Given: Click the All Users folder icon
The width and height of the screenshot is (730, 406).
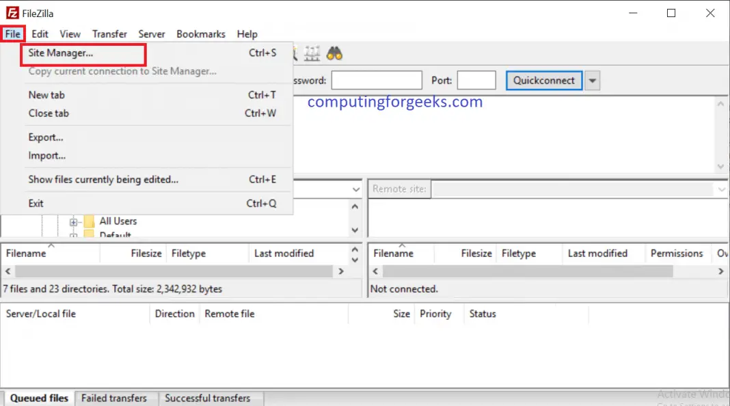Looking at the screenshot, I should pyautogui.click(x=88, y=221).
